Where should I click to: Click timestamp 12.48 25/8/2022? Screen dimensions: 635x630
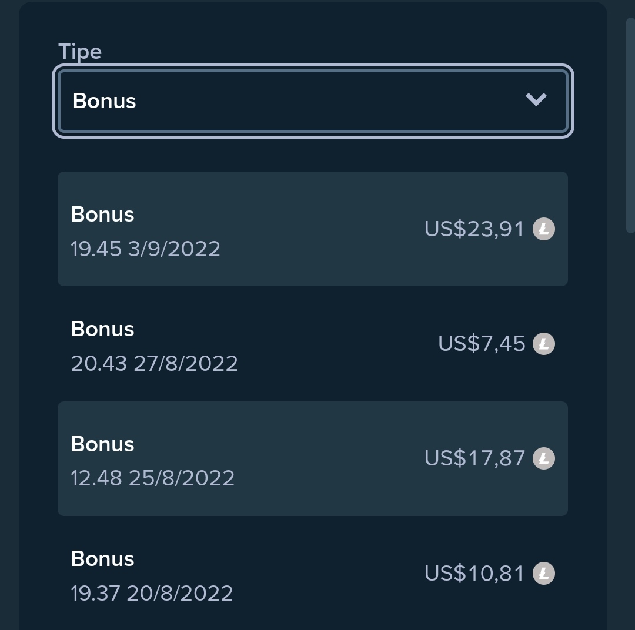[x=153, y=478]
